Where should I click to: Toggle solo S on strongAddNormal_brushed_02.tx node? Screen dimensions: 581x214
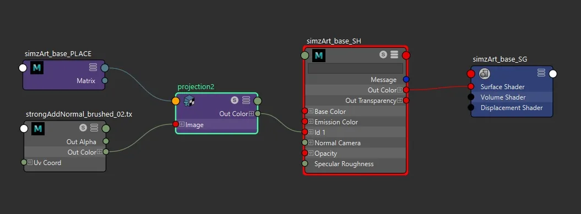point(83,128)
